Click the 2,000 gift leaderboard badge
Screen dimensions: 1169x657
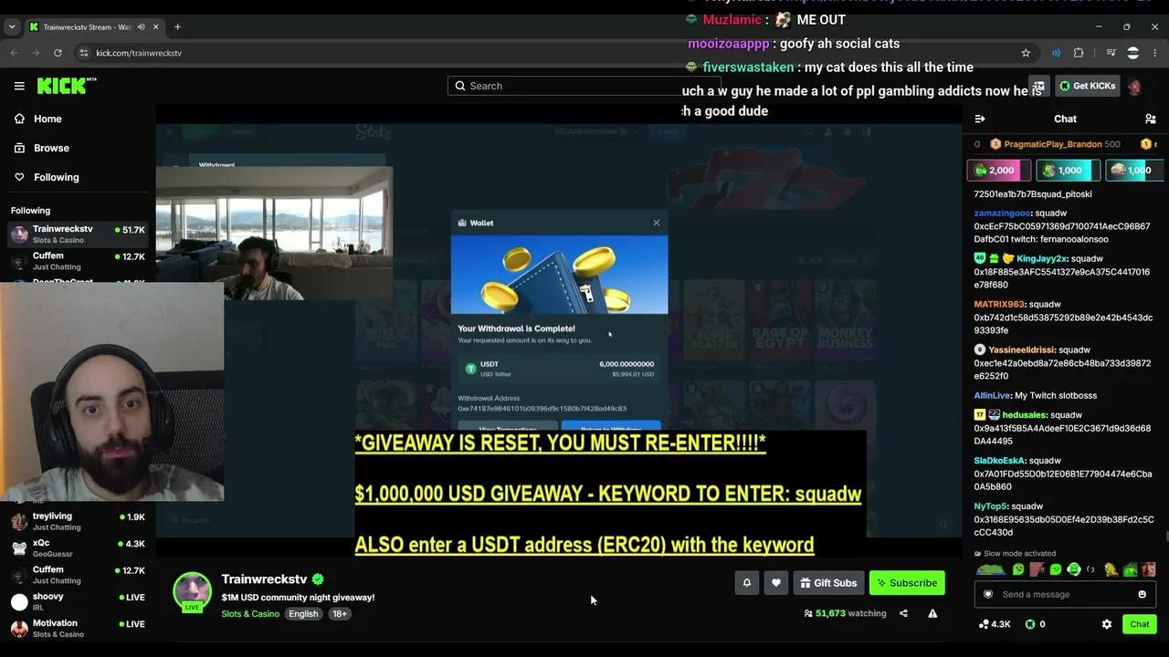pyautogui.click(x=999, y=171)
